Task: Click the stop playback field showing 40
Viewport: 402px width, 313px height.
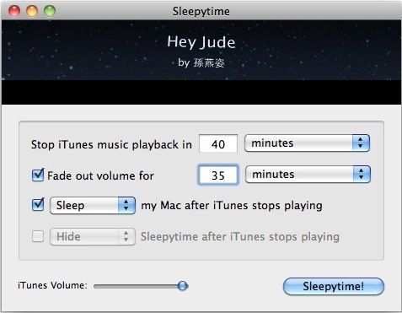Action: 218,143
